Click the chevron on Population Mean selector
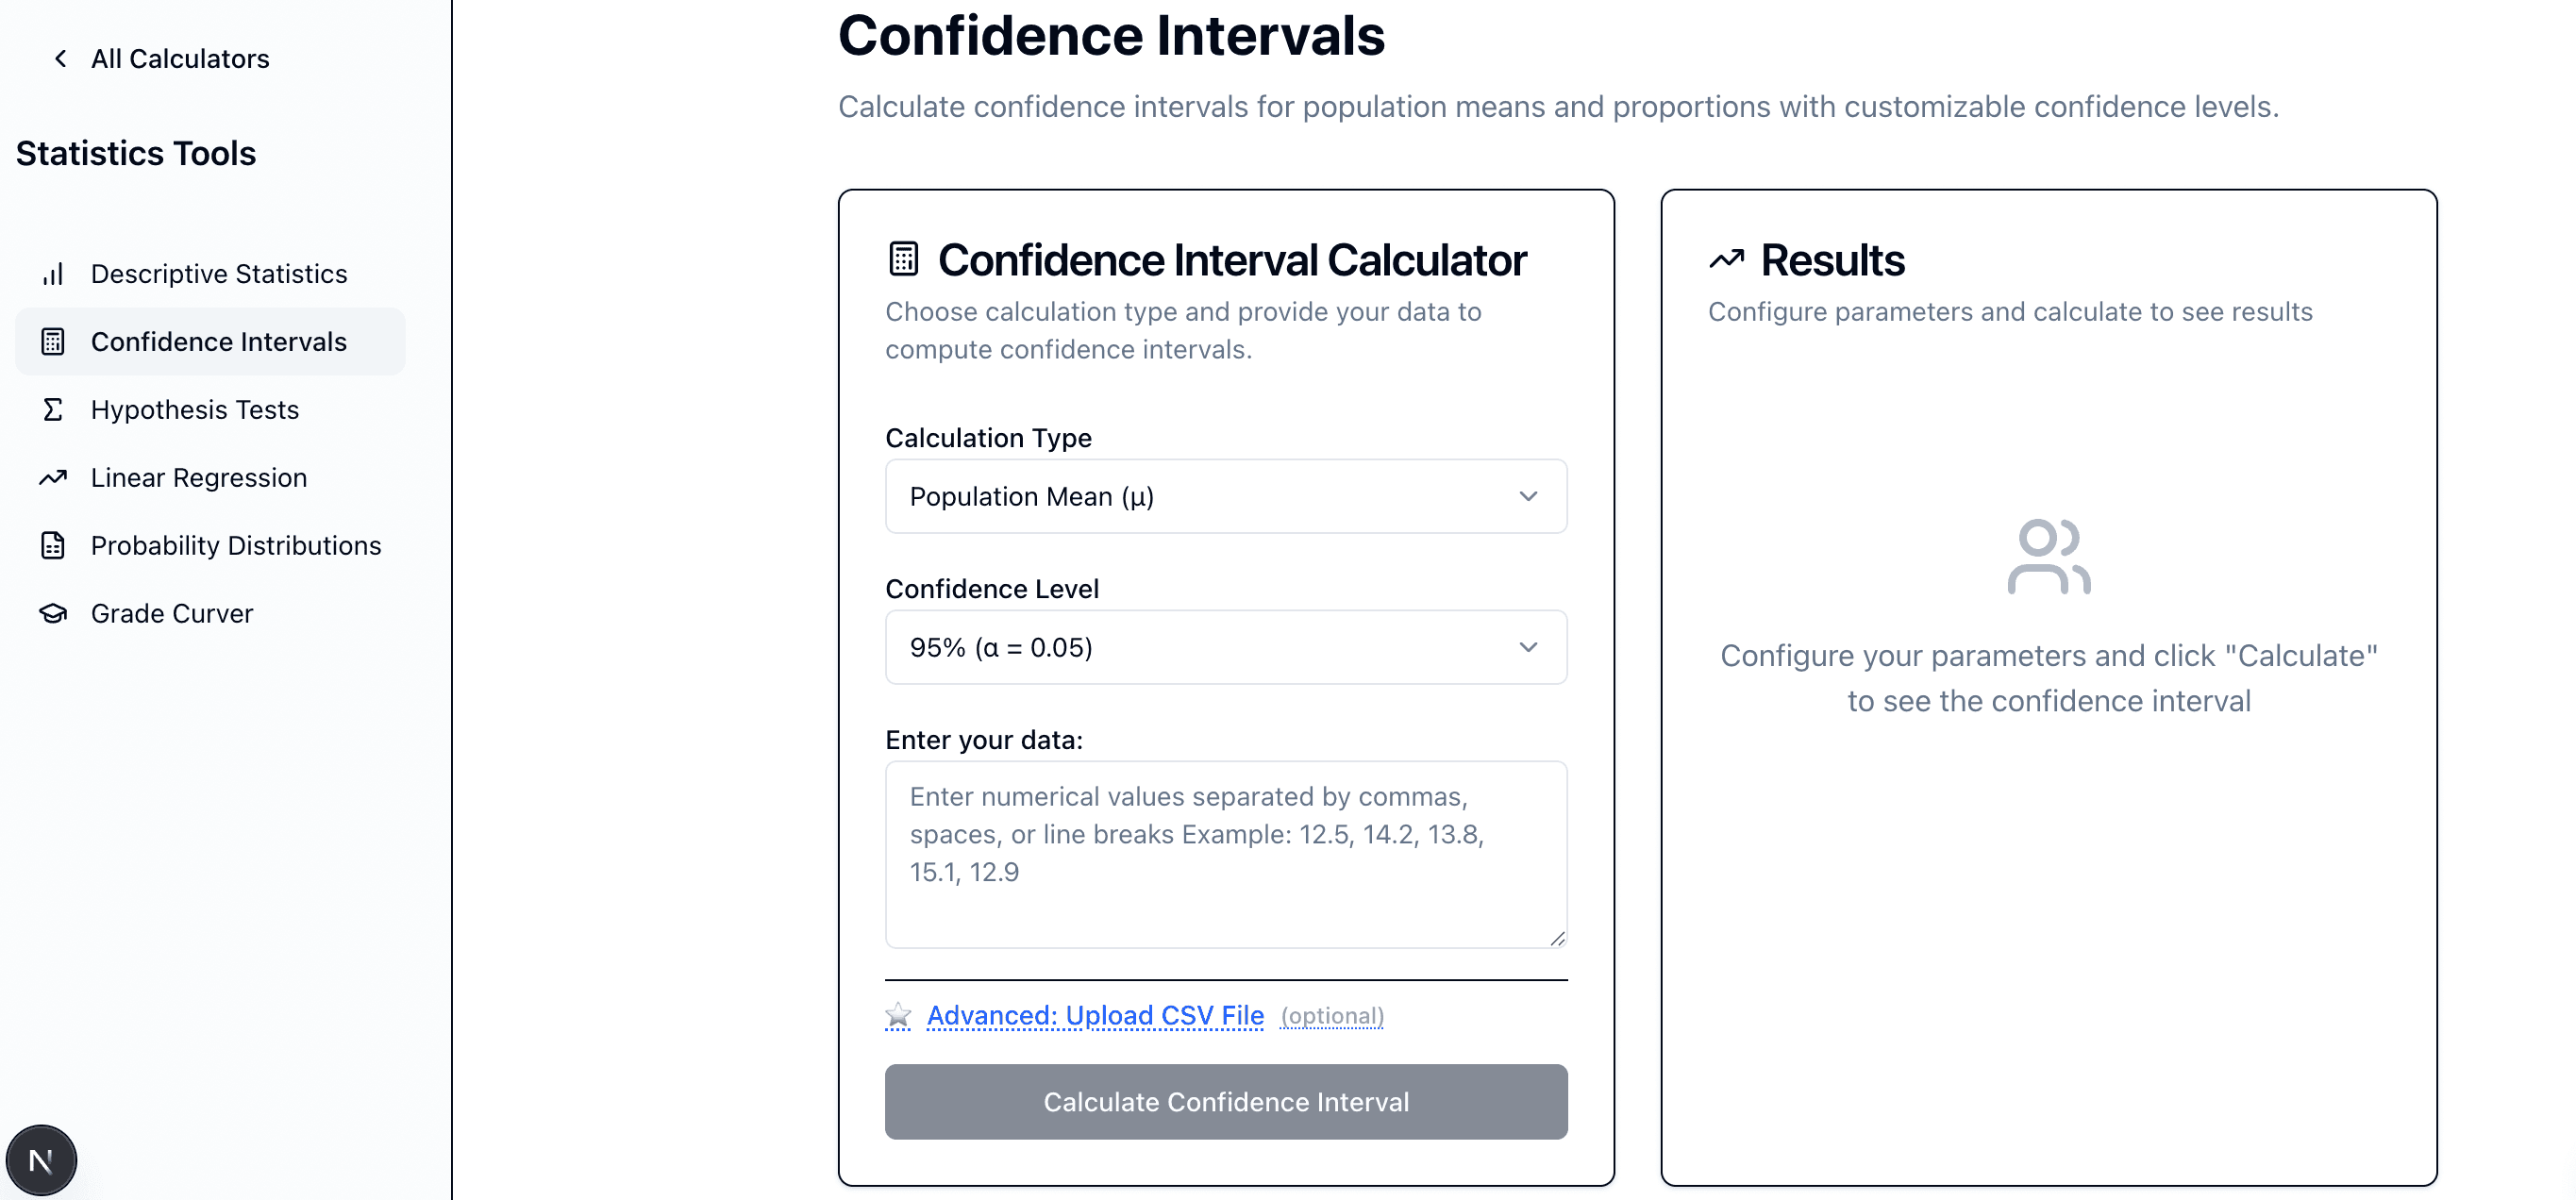This screenshot has width=2576, height=1200. tap(1528, 497)
